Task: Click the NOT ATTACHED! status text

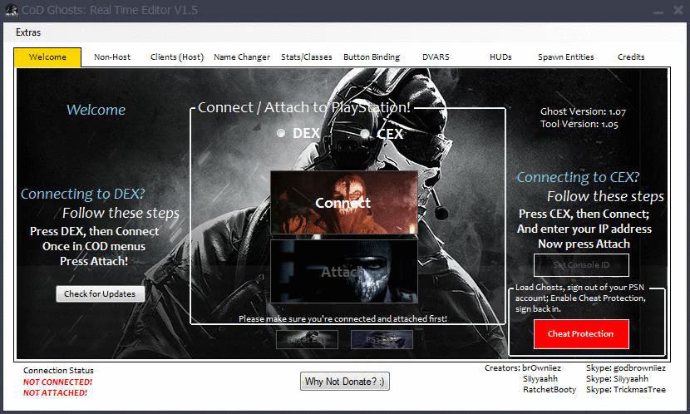Action: point(55,392)
